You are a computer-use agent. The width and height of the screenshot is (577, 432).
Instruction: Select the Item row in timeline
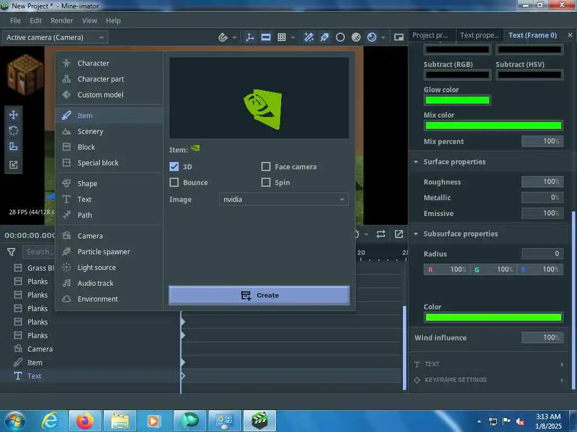point(90,363)
